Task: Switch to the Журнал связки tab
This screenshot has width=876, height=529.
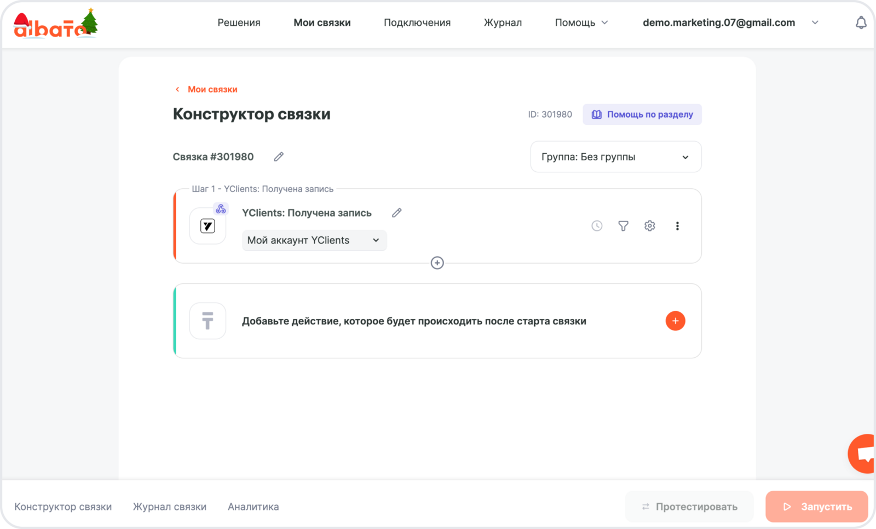Action: (170, 507)
